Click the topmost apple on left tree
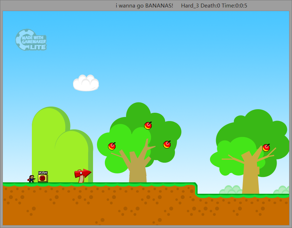 point(148,126)
